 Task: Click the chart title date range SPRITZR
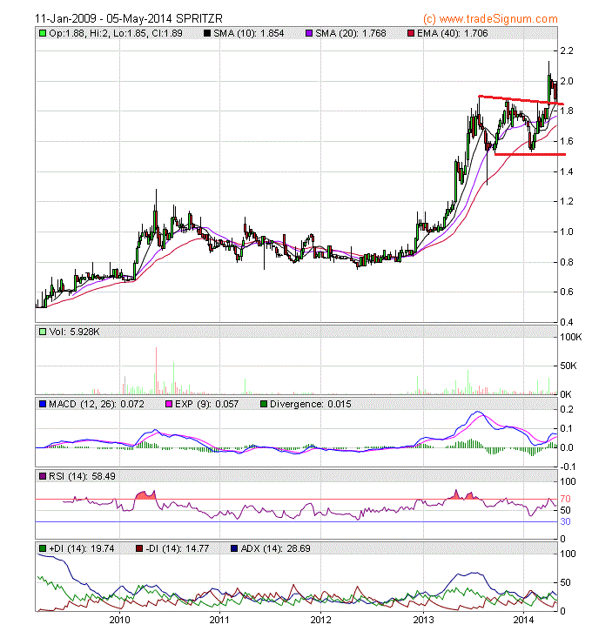click(x=129, y=19)
